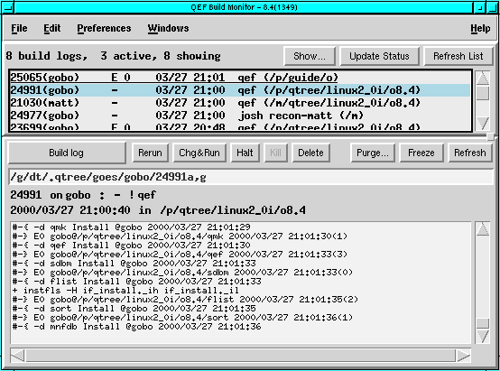Click the Rerun button

150,153
